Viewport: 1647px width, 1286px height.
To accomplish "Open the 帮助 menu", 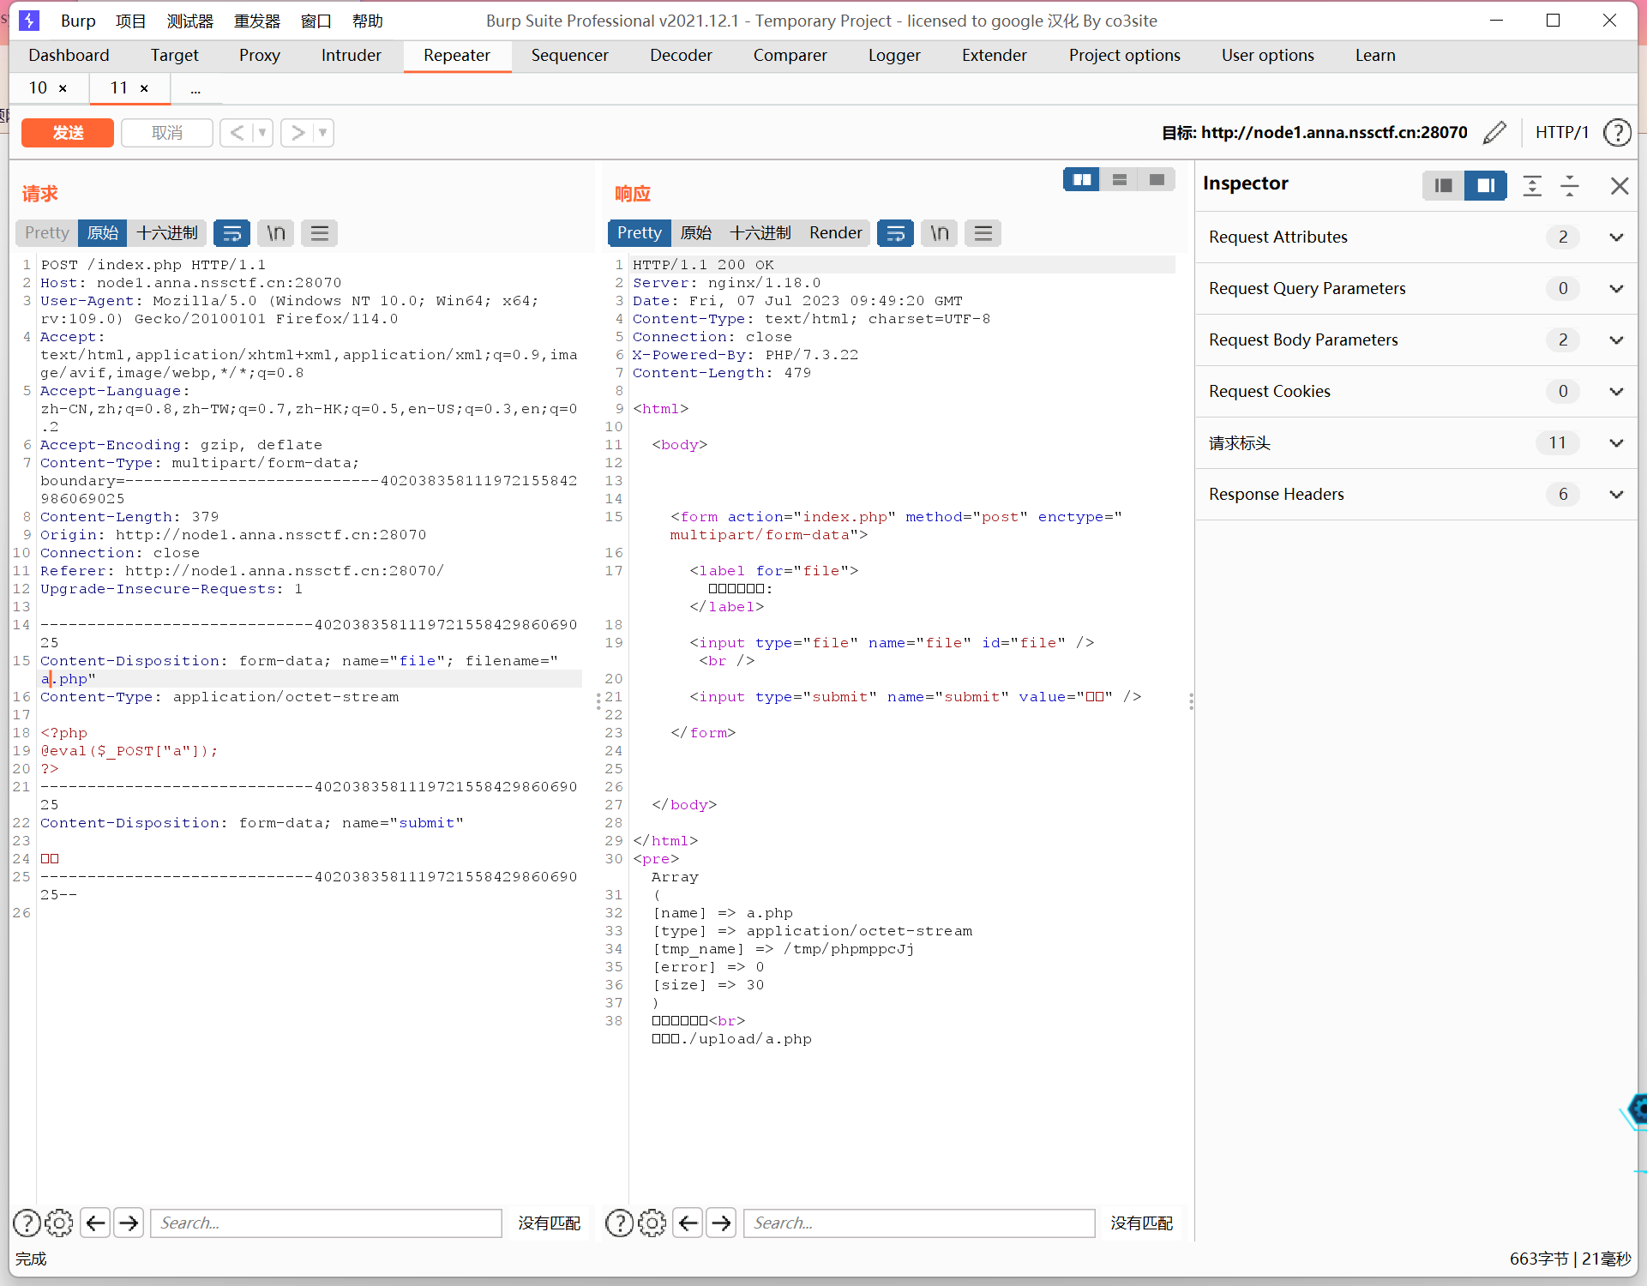I will click(x=367, y=21).
